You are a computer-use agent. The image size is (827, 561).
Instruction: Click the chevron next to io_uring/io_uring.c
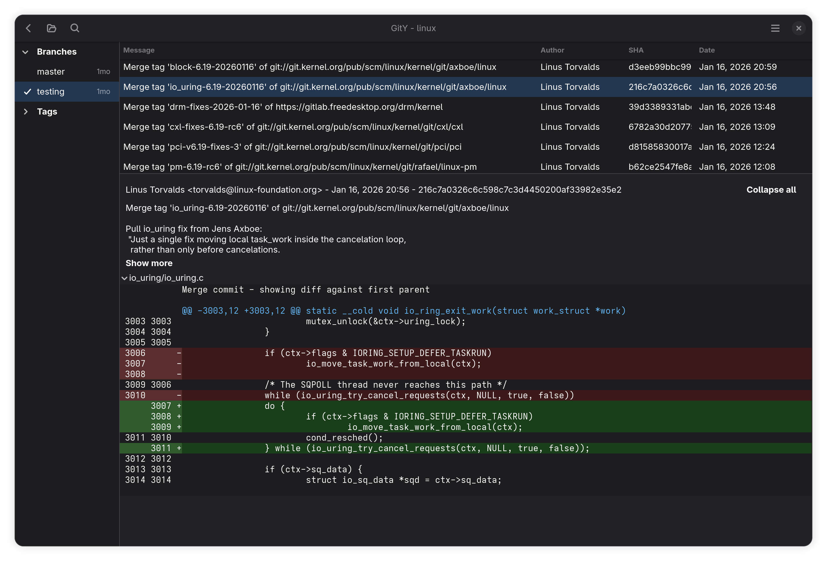coord(124,278)
